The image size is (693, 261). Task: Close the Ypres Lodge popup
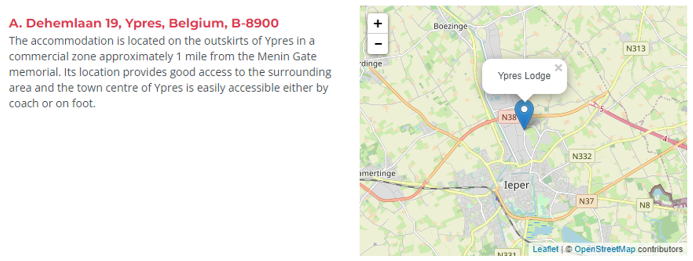pos(559,68)
